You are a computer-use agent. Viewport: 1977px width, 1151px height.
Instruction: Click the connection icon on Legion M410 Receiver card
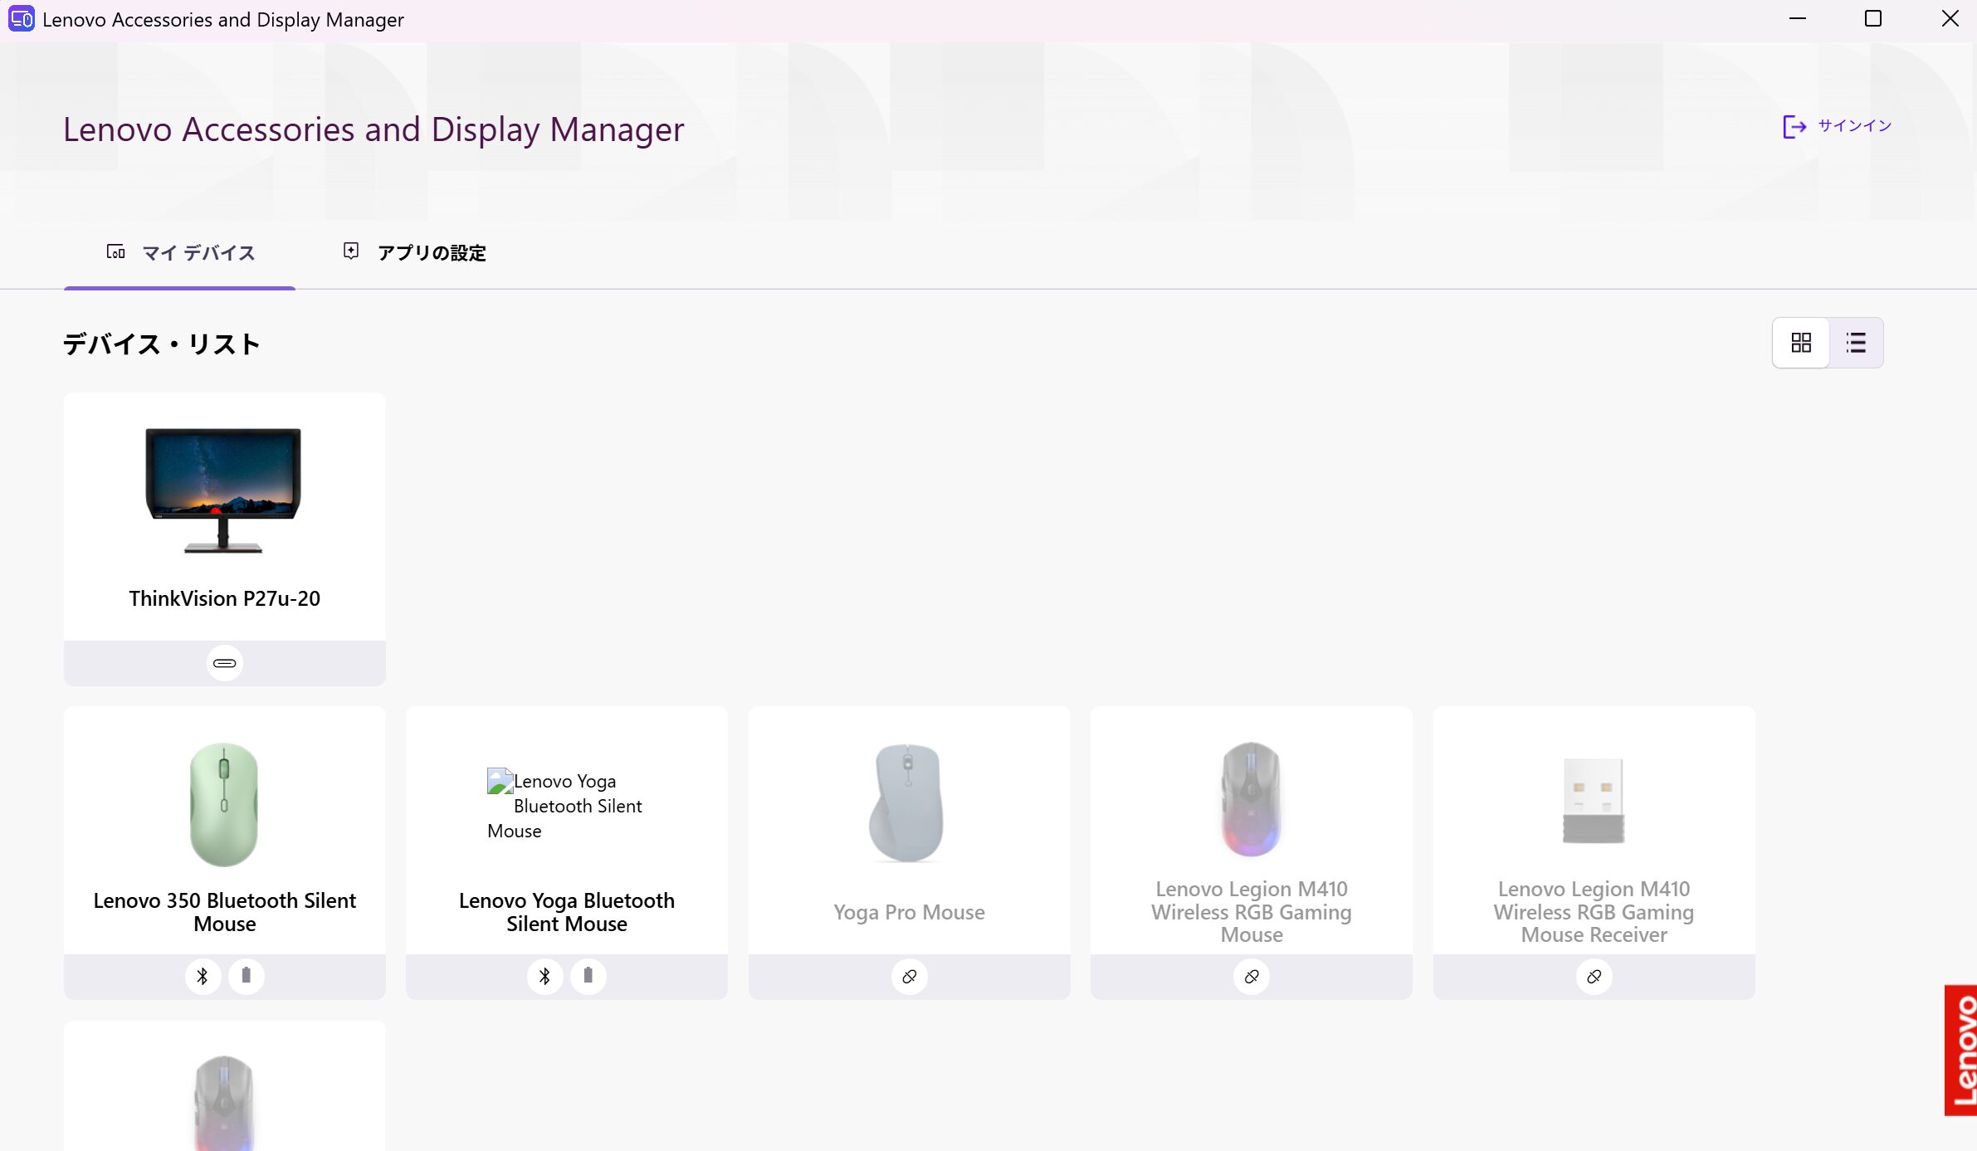(1594, 976)
